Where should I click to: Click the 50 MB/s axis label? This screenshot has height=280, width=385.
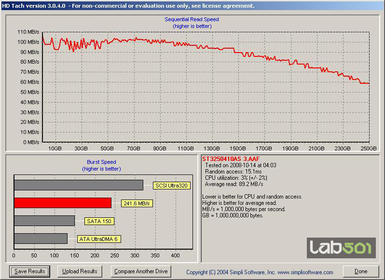(x=30, y=92)
